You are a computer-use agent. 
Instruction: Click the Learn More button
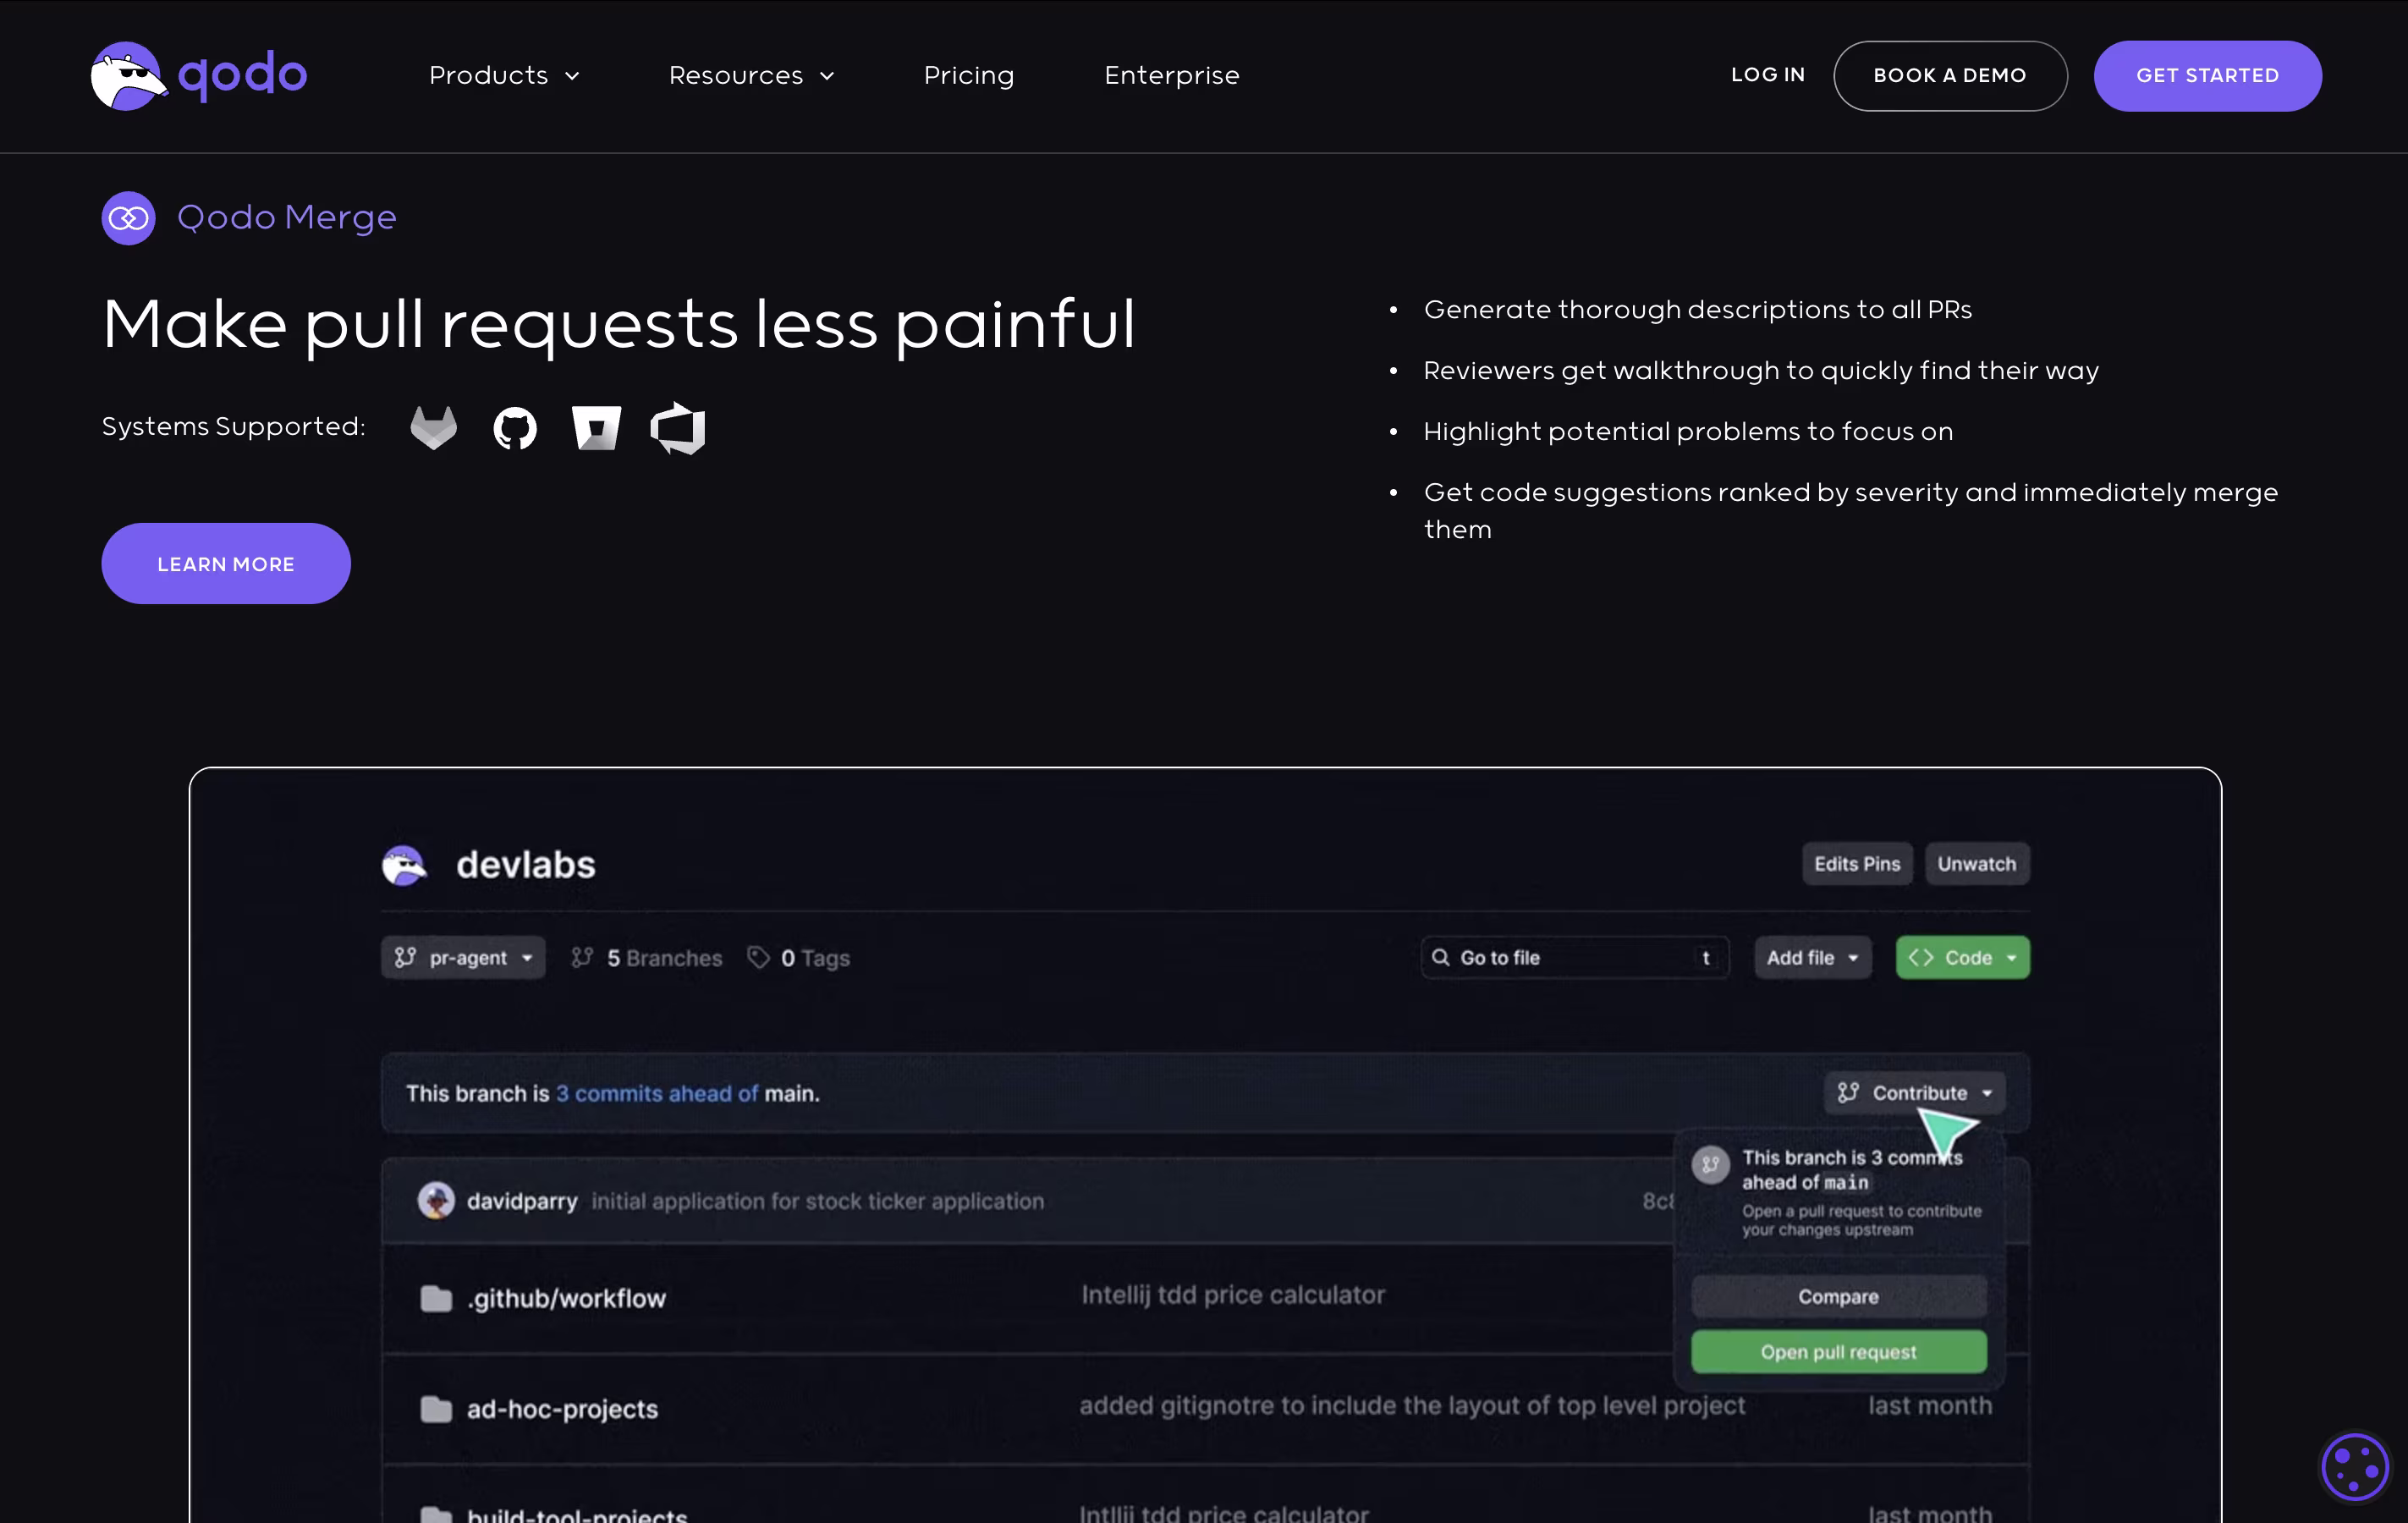click(x=226, y=564)
